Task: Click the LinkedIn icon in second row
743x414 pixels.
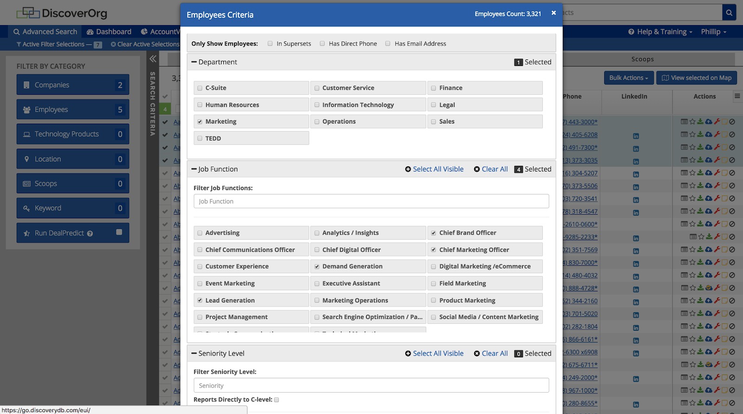Action: tap(636, 136)
